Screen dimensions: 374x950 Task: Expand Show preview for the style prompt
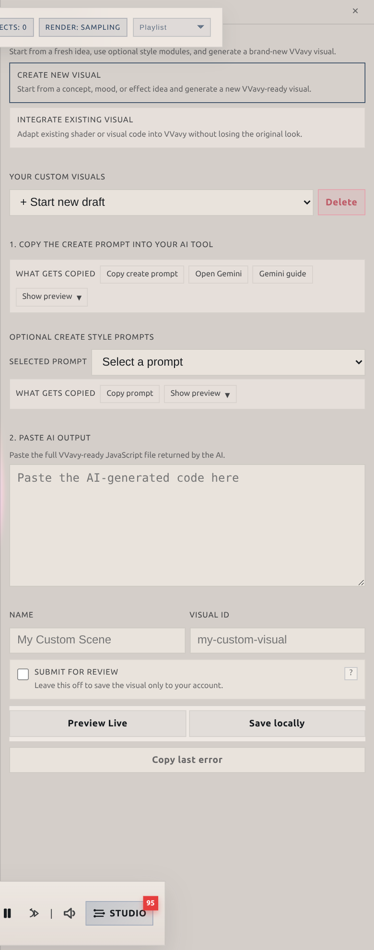point(200,393)
